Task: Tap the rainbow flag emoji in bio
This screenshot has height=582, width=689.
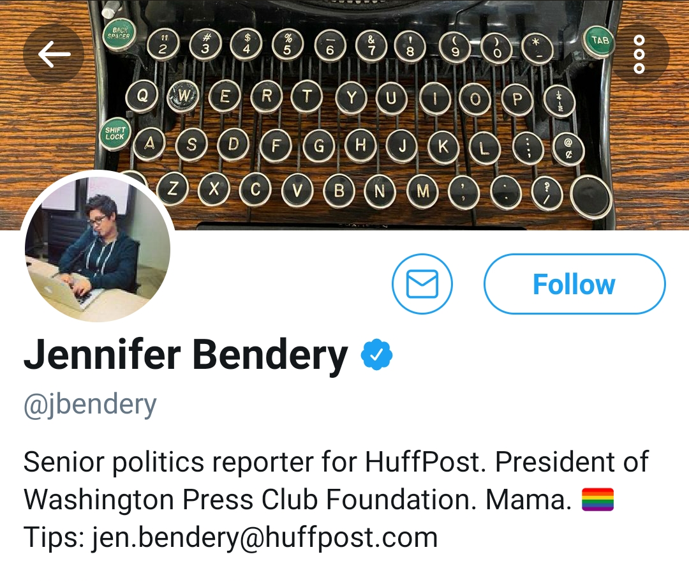Action: point(598,500)
